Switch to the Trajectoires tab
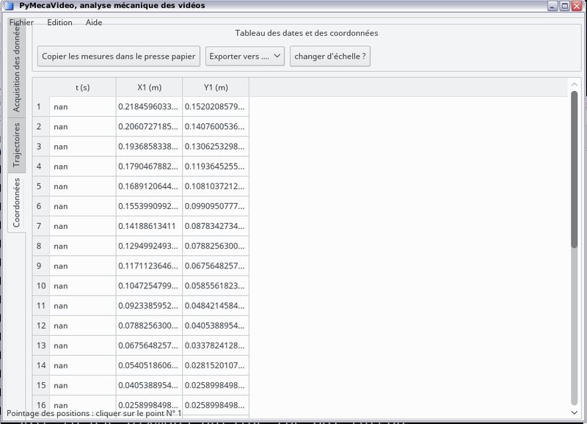The width and height of the screenshot is (587, 424). (x=16, y=145)
